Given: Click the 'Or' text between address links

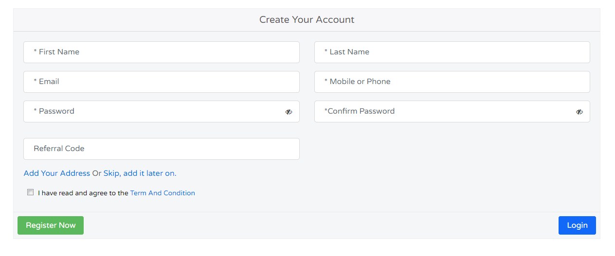Looking at the screenshot, I should [97, 173].
